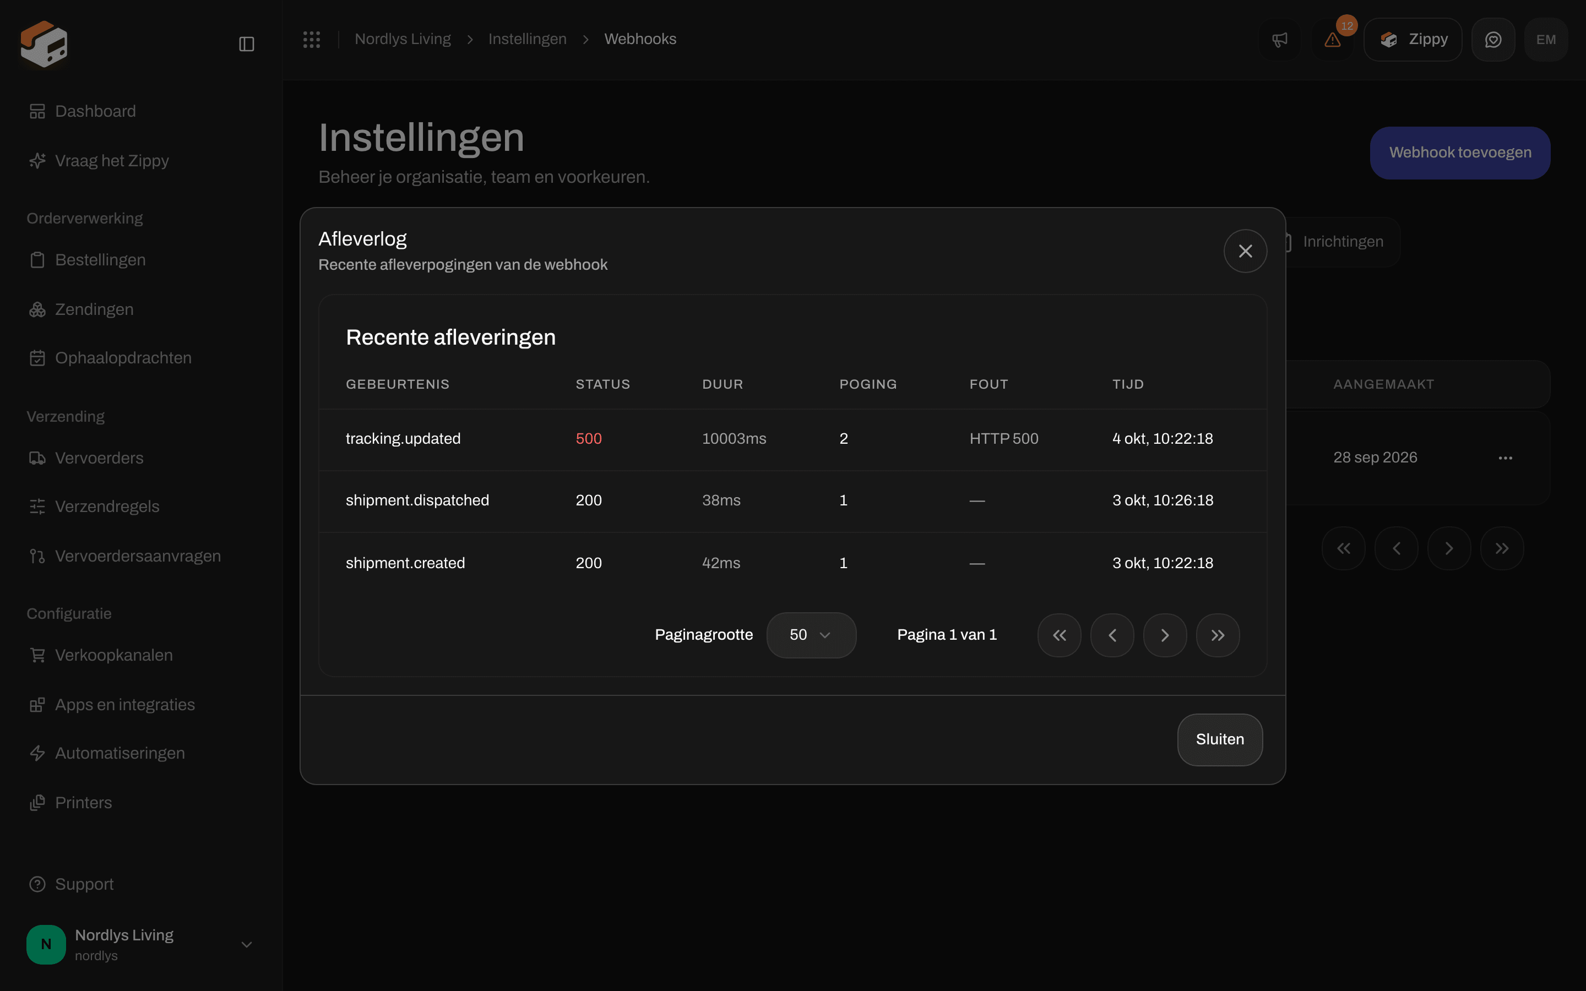
Task: Open Verzendregels in sidebar
Action: click(94, 507)
